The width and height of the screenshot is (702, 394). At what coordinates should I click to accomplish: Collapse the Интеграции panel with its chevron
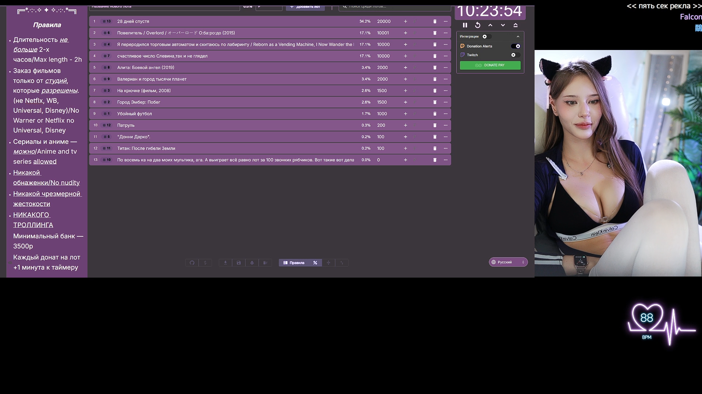click(518, 36)
